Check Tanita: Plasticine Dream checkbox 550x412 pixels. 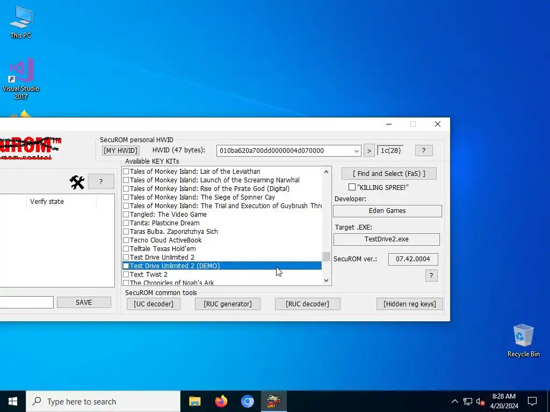(x=126, y=223)
